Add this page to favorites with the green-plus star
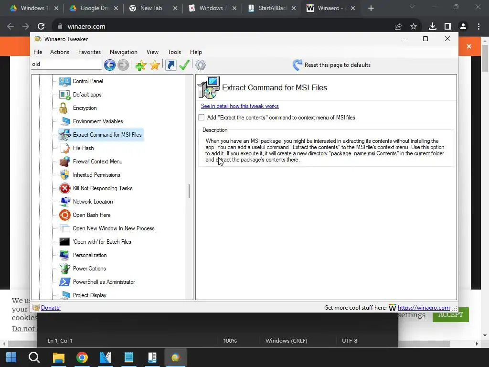Screen dimensions: 489x367 click(x=141, y=65)
